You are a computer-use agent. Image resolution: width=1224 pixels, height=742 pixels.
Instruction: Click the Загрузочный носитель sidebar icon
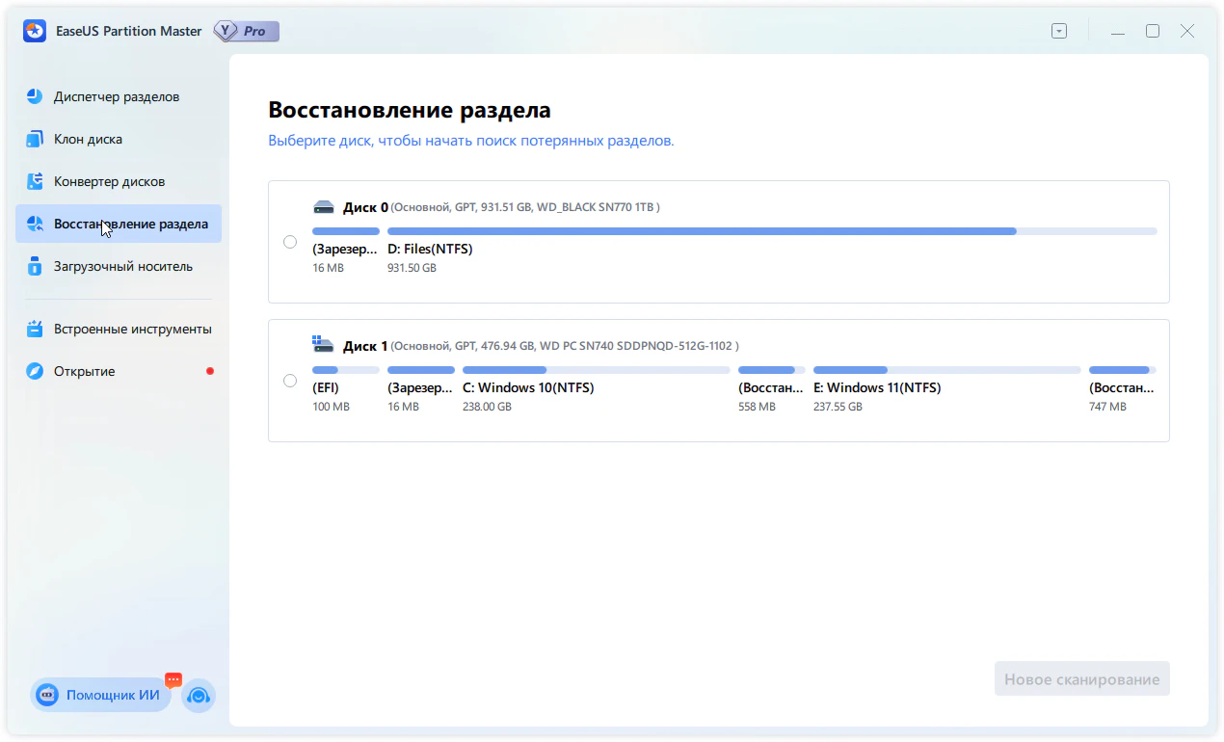tap(35, 266)
